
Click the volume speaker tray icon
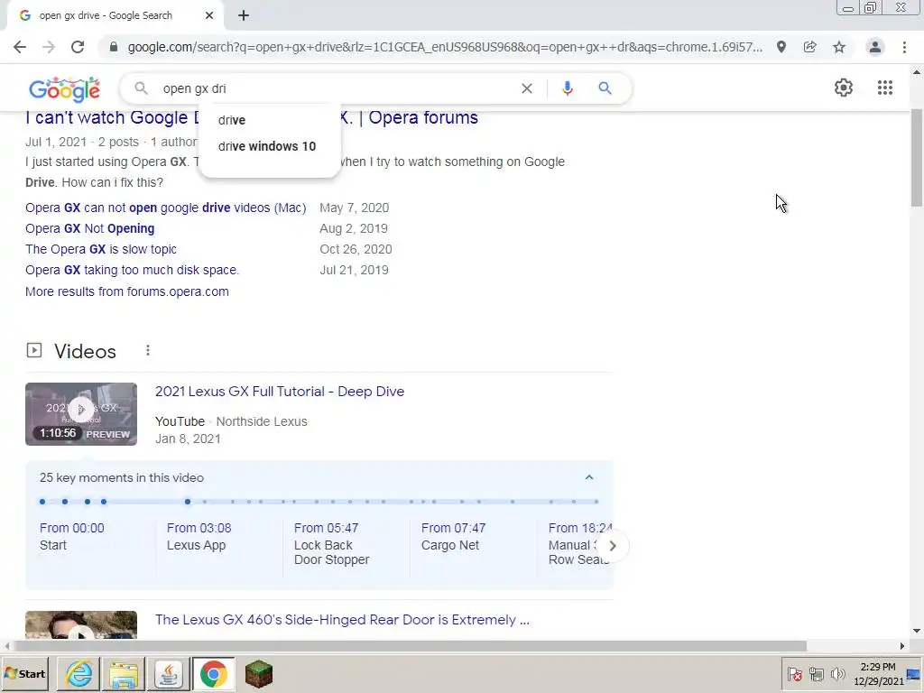click(837, 674)
